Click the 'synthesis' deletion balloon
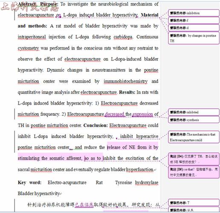220x213 pixels. [x=194, y=120]
